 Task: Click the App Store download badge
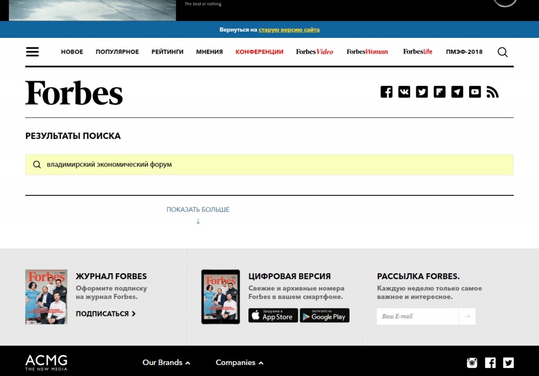[273, 315]
